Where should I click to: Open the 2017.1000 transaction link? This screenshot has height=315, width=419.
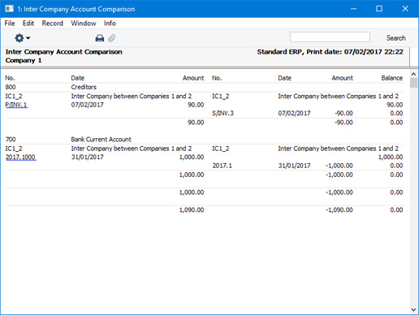pos(20,157)
